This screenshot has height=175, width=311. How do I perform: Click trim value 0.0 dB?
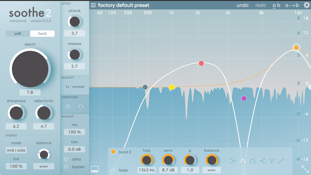(75, 149)
